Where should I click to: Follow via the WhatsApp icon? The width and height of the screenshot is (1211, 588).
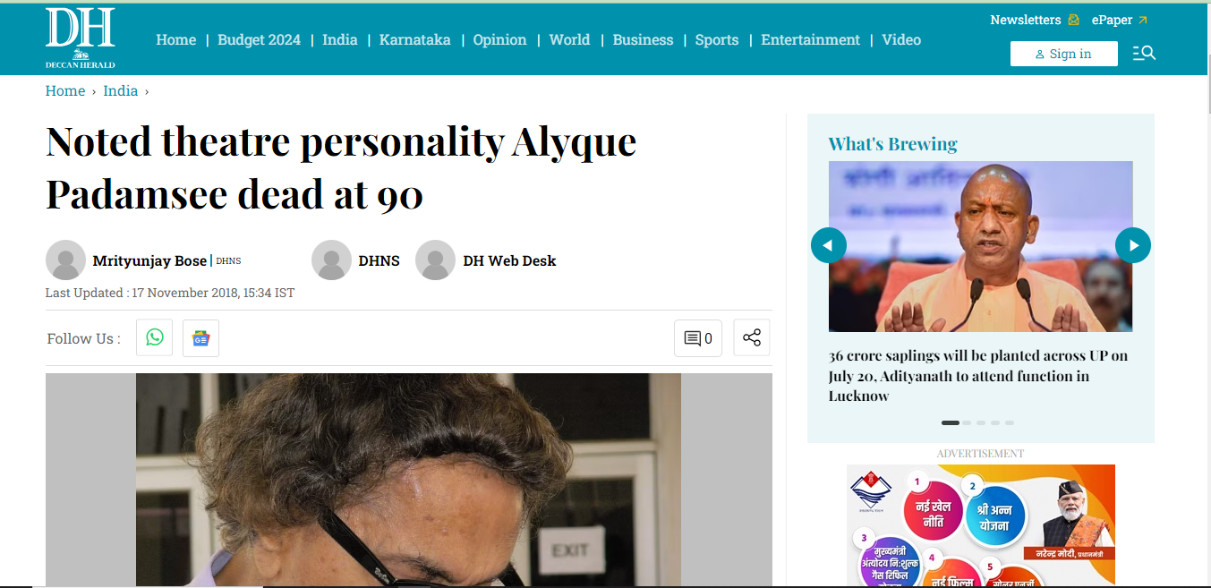tap(155, 337)
